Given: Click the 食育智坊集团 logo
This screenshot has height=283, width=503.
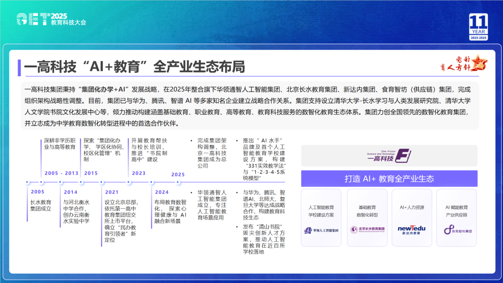Looking at the screenshot, I should (457, 230).
